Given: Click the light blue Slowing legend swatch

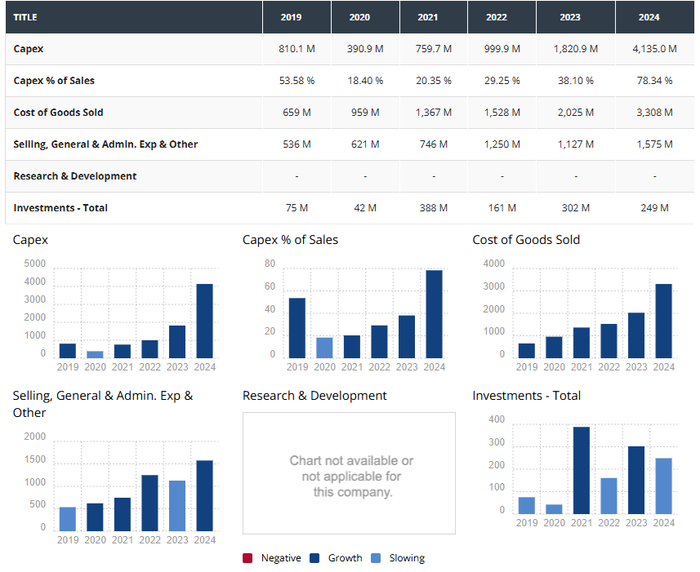Looking at the screenshot, I should pos(376,558).
